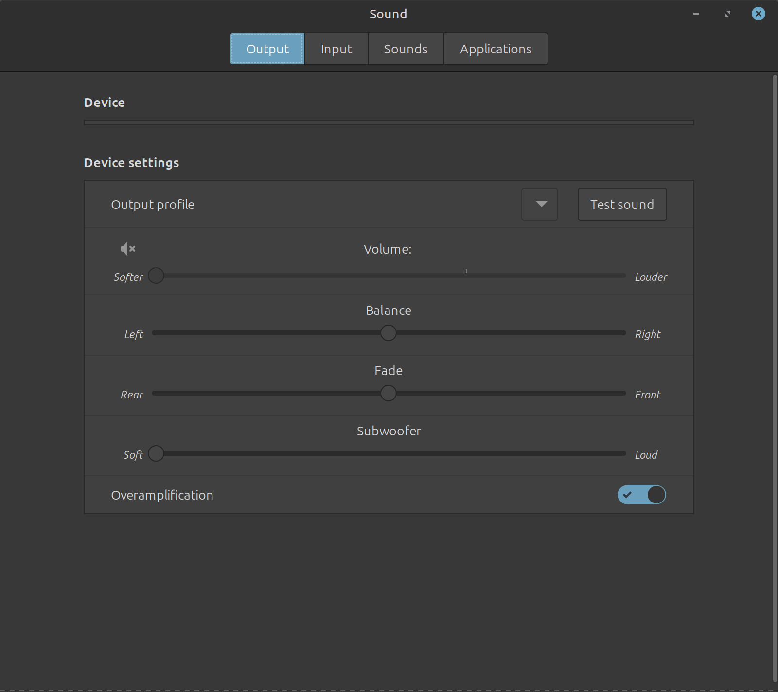Click the empty Device list box

point(389,122)
